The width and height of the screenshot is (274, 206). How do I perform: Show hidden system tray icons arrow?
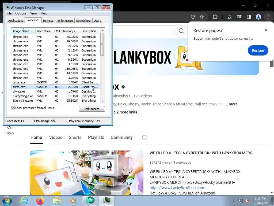(x=234, y=201)
